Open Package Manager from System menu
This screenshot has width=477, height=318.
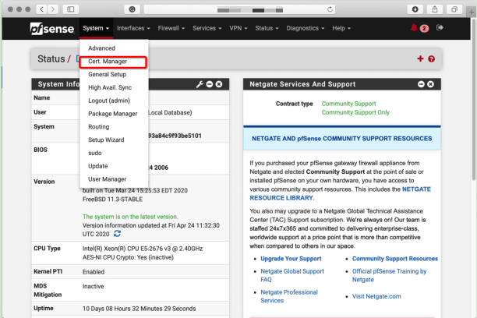tap(112, 114)
